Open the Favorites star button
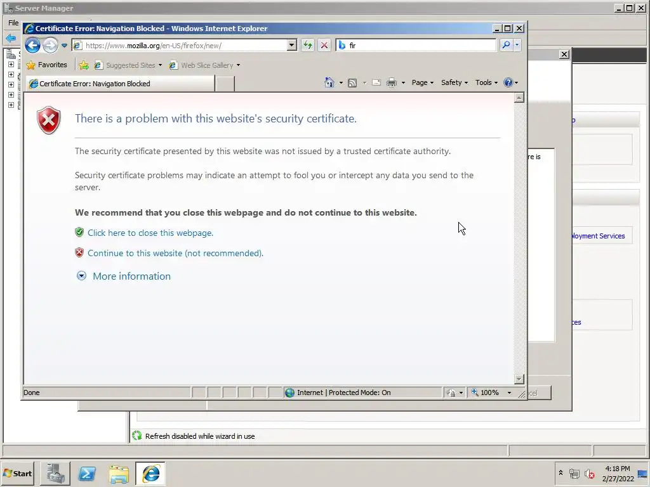650x487 pixels. (x=46, y=65)
